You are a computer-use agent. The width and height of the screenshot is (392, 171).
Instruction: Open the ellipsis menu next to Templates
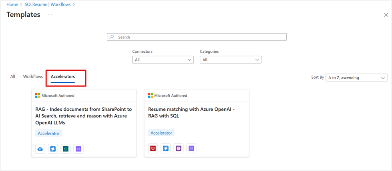click(x=50, y=15)
